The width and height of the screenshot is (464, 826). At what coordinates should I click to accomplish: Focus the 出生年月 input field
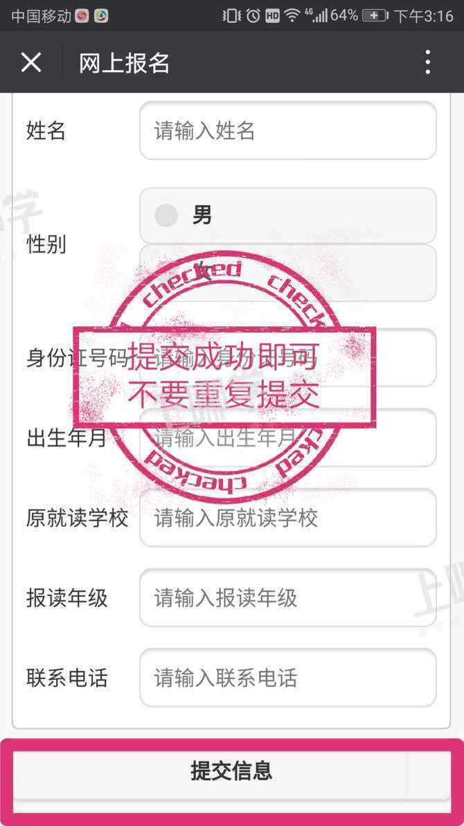click(x=287, y=437)
